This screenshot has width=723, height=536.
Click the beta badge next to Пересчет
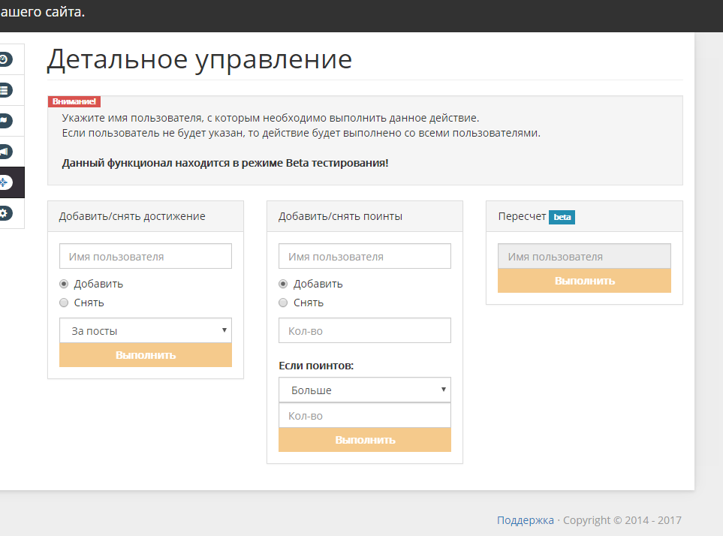pyautogui.click(x=562, y=217)
